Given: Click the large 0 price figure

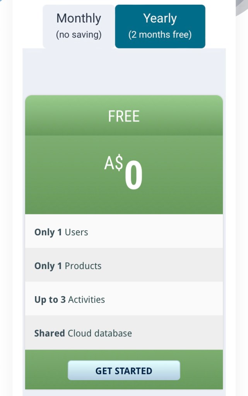Looking at the screenshot, I should click(x=134, y=176).
